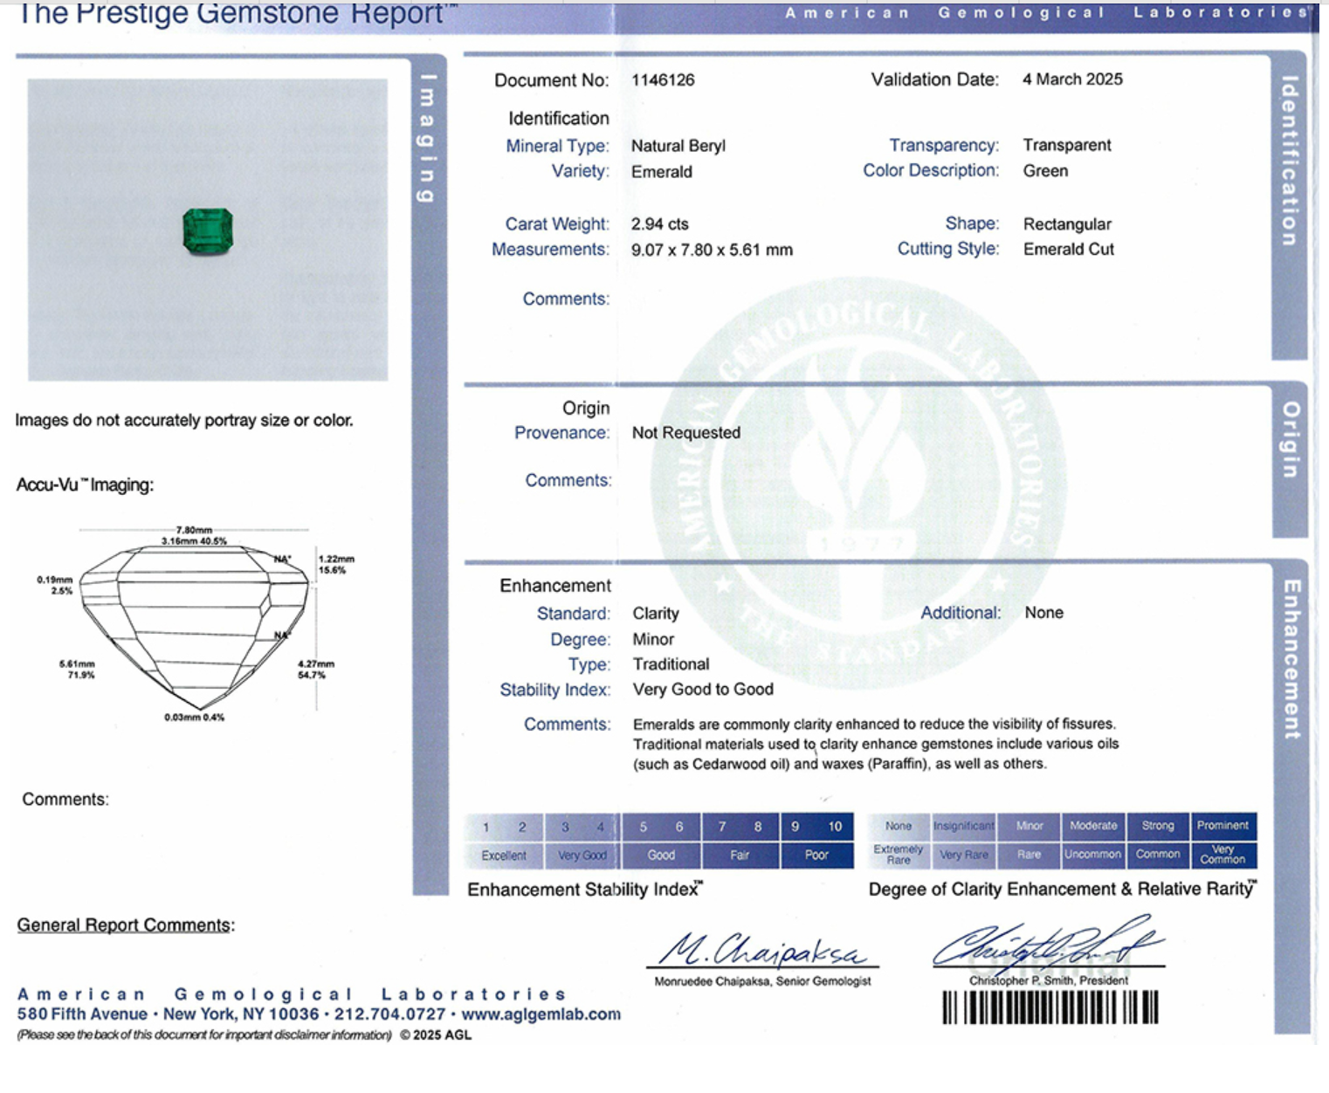Image resolution: width=1329 pixels, height=1093 pixels.
Task: Click measurements "9.07 x 7.80 x 5.61 mm"
Action: (x=712, y=250)
